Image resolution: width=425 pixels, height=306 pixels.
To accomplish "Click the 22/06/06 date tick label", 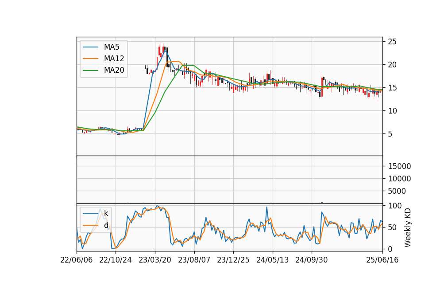I will click(x=77, y=260).
